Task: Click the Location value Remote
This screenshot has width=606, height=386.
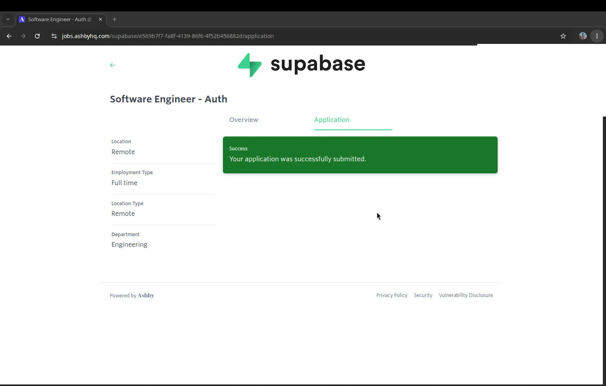Action: tap(123, 152)
